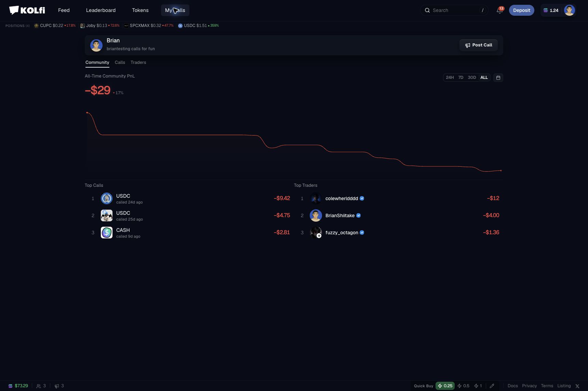Switch to the Calls tab

(120, 62)
